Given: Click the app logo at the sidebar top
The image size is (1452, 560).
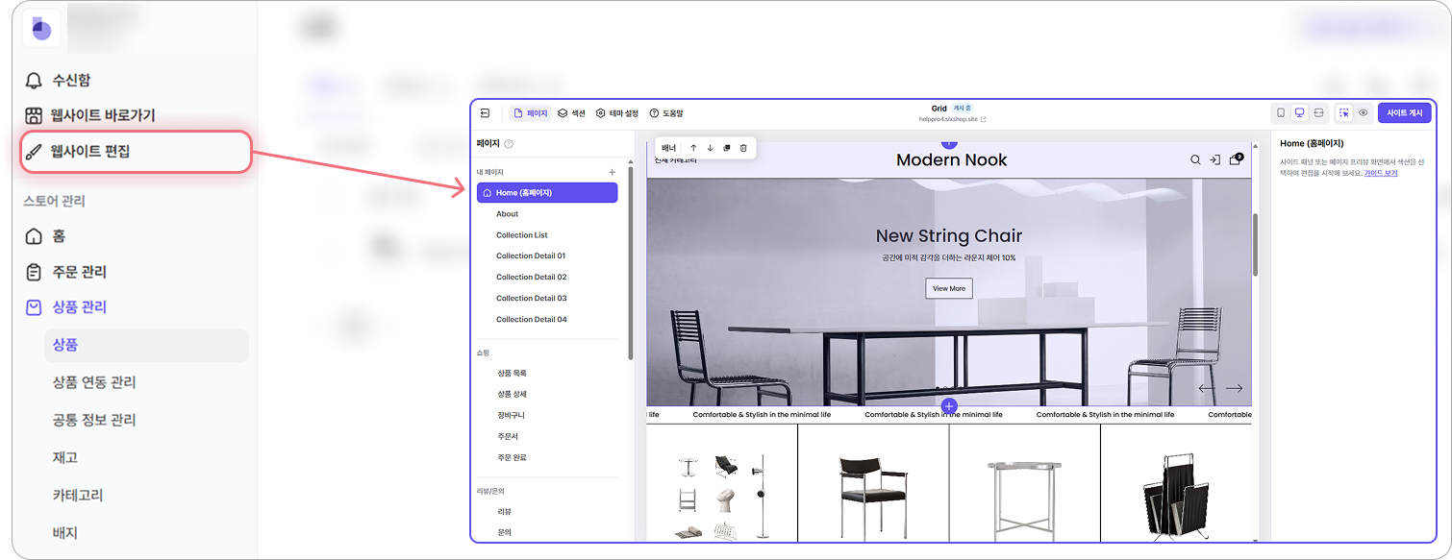Looking at the screenshot, I should coord(41,29).
